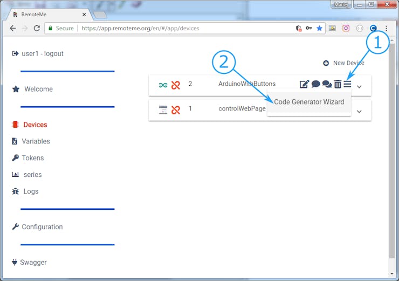Reload the page with the refresh button
This screenshot has width=399, height=281.
tap(37, 28)
